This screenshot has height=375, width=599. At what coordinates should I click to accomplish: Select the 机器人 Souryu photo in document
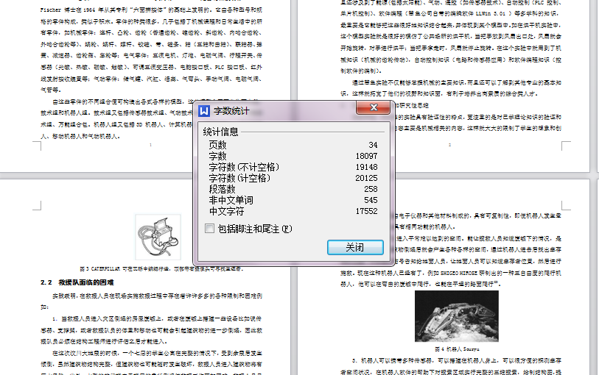coord(457,316)
